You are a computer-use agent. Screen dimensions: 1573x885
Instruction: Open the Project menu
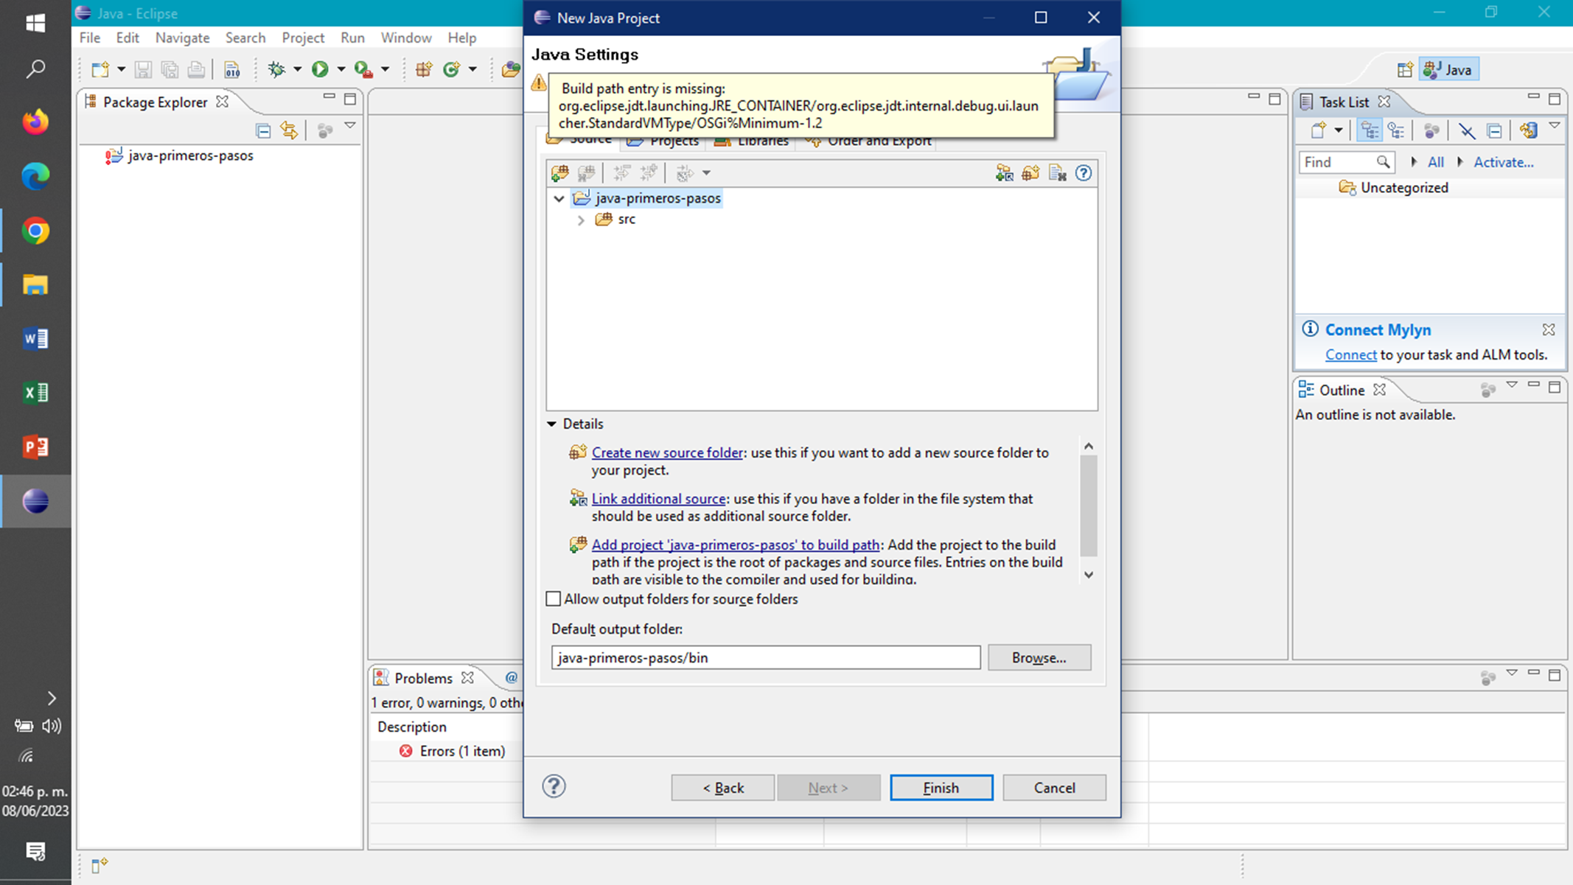(303, 38)
